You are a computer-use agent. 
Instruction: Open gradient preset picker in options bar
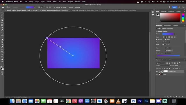tap(35, 7)
